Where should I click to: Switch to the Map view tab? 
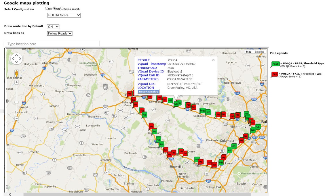[x=249, y=52]
